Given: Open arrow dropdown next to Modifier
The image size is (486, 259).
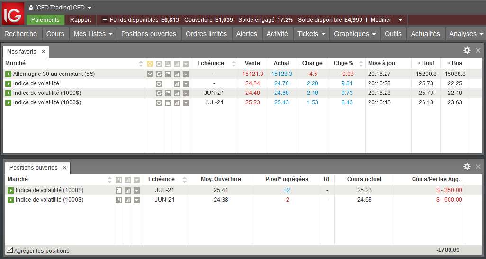Looking at the screenshot, I should 400,20.
